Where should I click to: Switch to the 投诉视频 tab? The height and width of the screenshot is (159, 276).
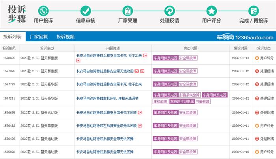[x=65, y=37]
